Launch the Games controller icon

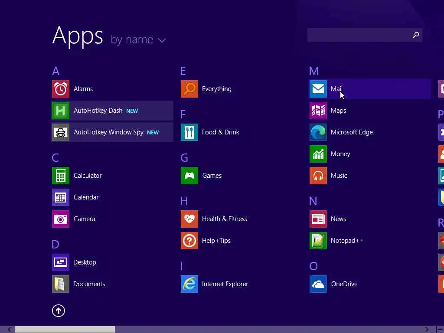(189, 176)
